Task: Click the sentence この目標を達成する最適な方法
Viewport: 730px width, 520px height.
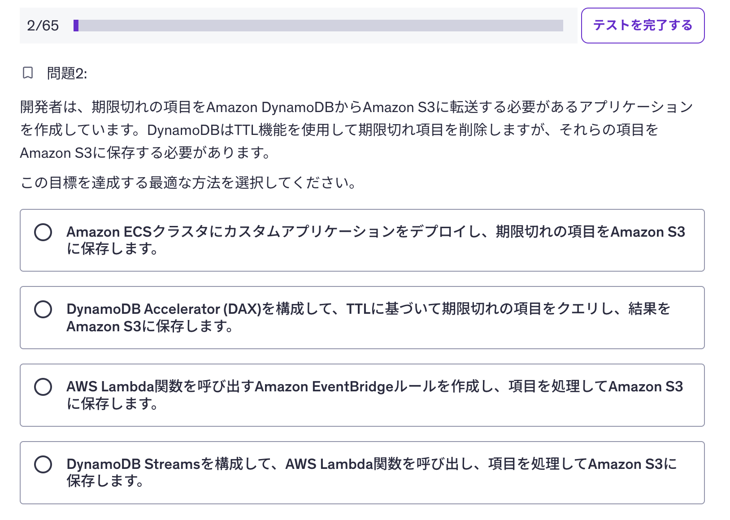Action: (x=188, y=182)
